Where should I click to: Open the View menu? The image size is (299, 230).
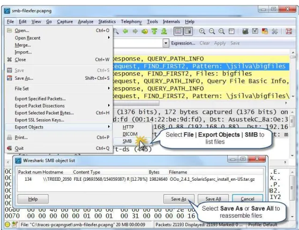point(36,22)
